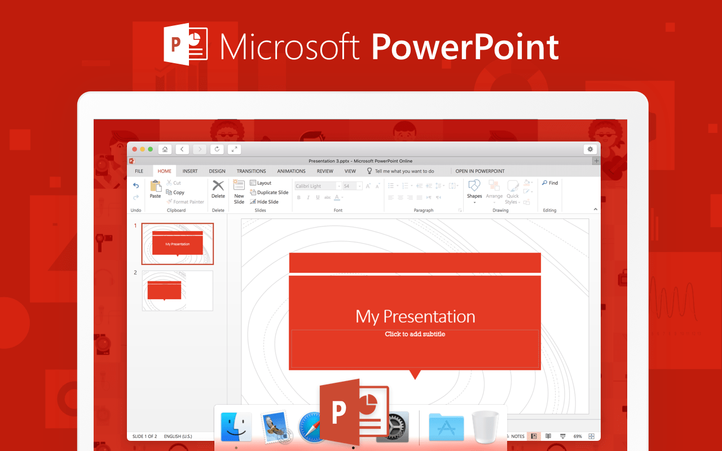The image size is (722, 451).
Task: Open a new tab with the plus button
Action: [x=596, y=161]
